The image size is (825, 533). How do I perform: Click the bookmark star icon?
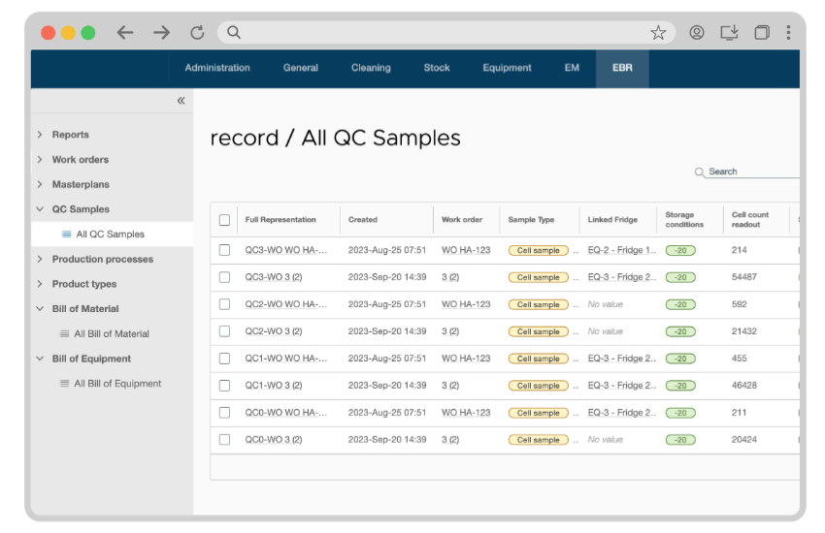point(658,32)
